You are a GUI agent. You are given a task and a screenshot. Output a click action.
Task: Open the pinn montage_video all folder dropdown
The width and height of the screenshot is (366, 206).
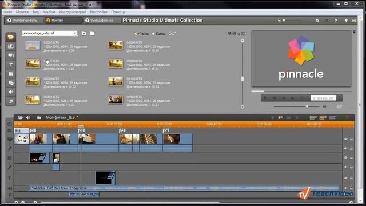[x=75, y=33]
